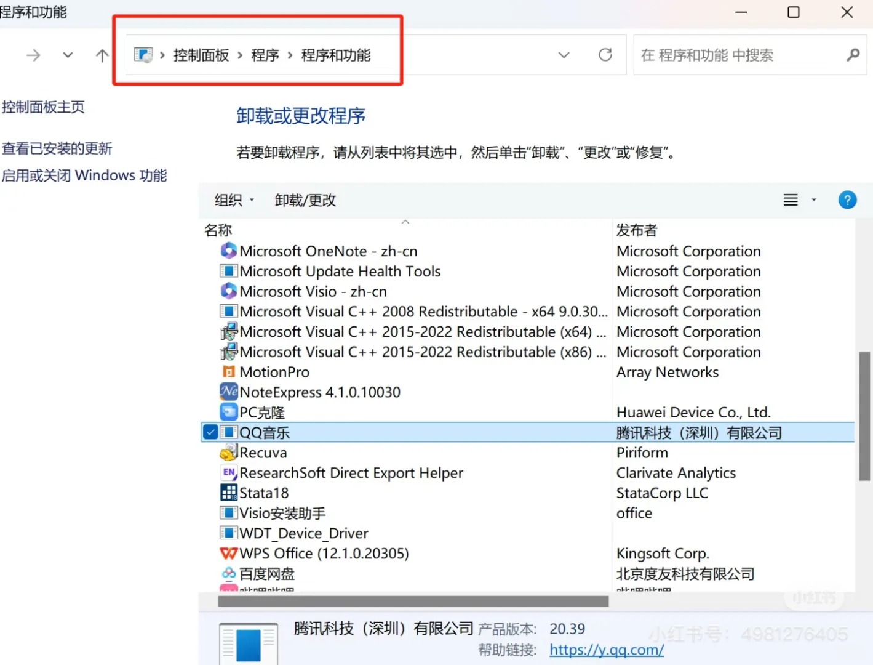
Task: Click the QQ音乐 application icon
Action: pyautogui.click(x=228, y=432)
